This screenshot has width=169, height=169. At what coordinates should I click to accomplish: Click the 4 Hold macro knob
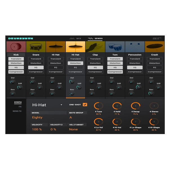(117, 106)
